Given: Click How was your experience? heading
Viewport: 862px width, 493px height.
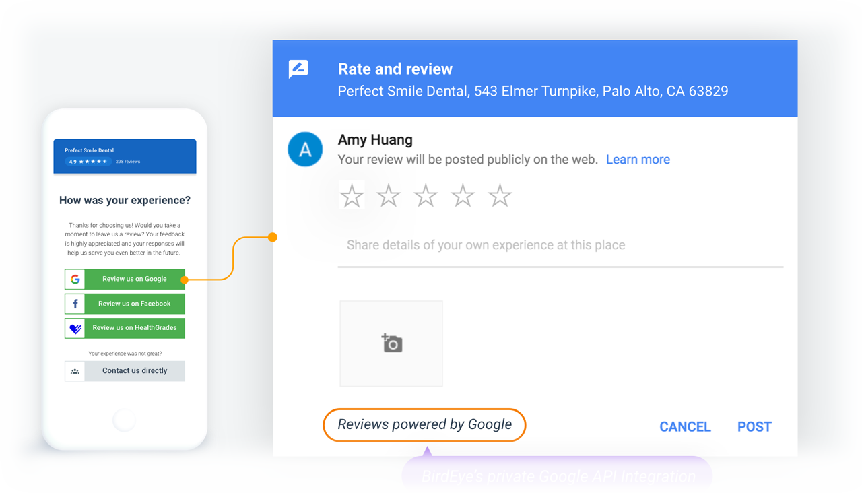Looking at the screenshot, I should click(125, 200).
